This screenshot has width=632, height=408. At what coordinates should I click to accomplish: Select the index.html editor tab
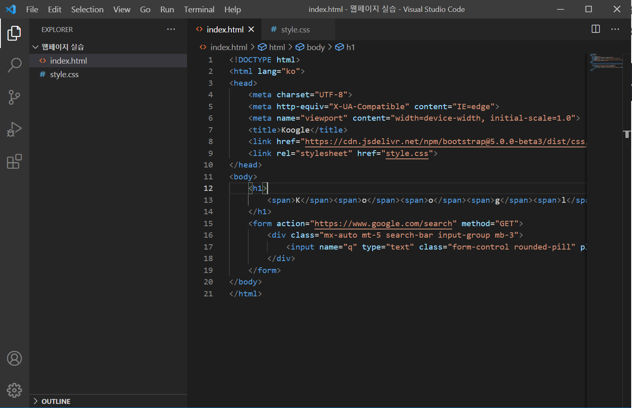tap(225, 30)
